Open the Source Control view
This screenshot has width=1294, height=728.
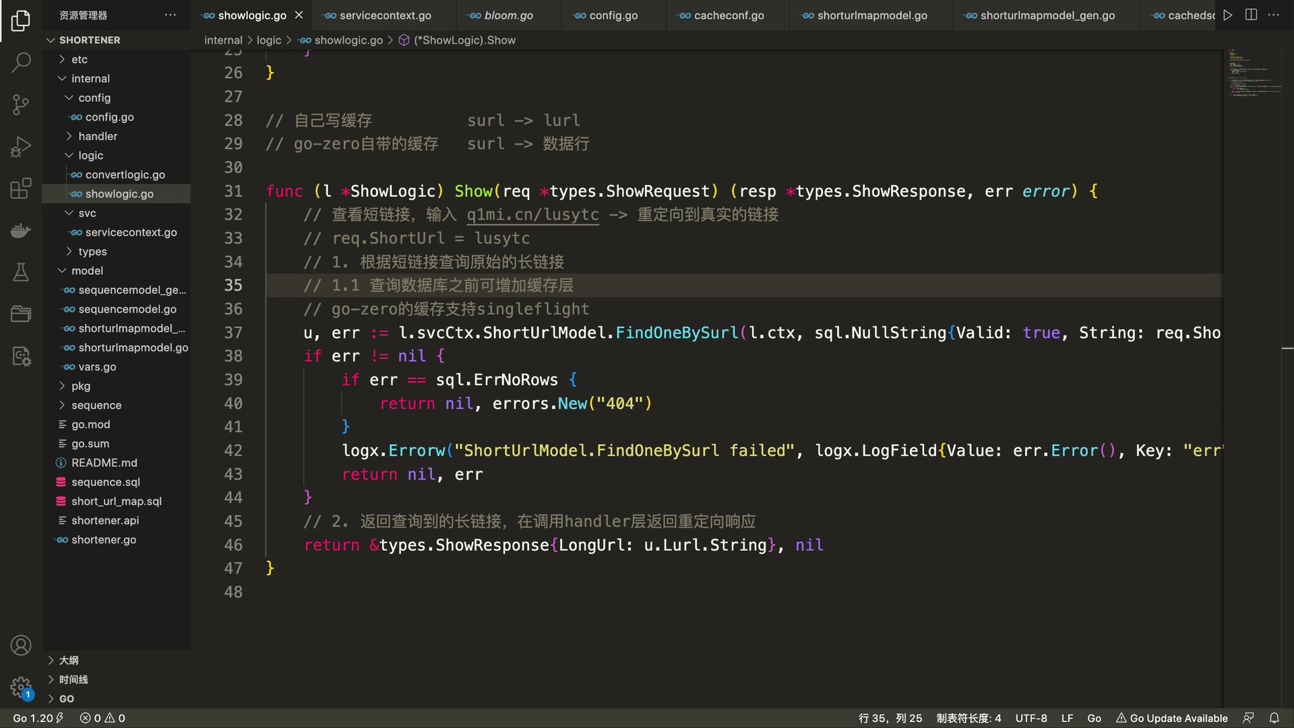pos(21,105)
